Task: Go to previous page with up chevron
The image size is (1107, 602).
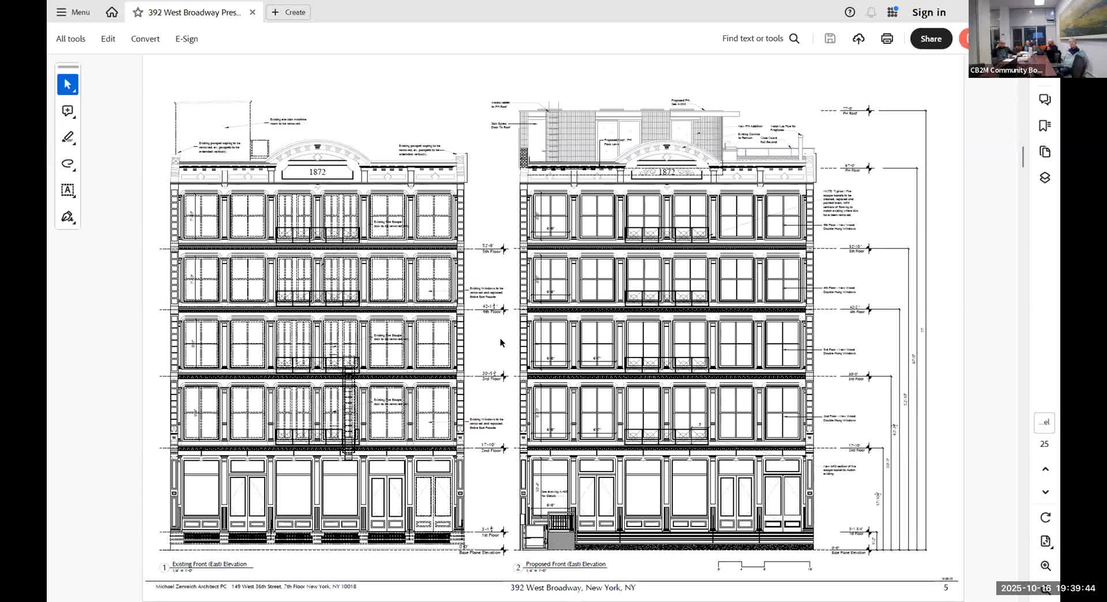Action: 1045,469
